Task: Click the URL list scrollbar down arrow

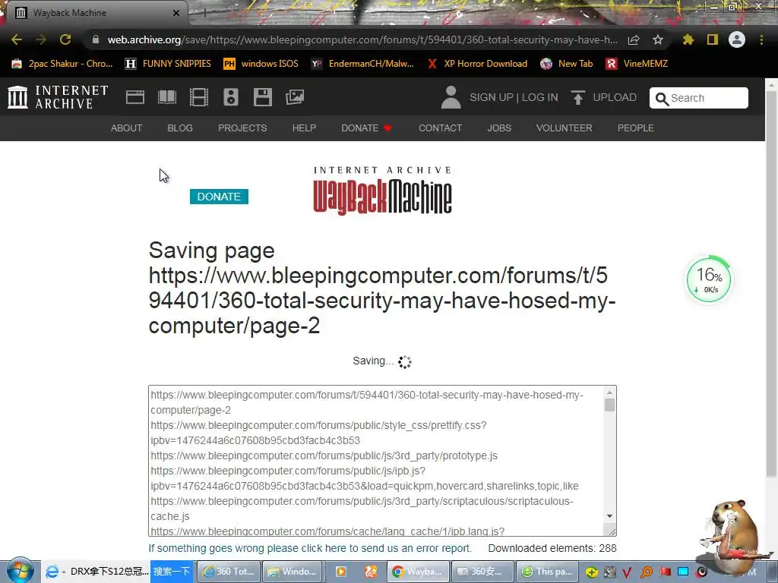Action: pos(610,516)
